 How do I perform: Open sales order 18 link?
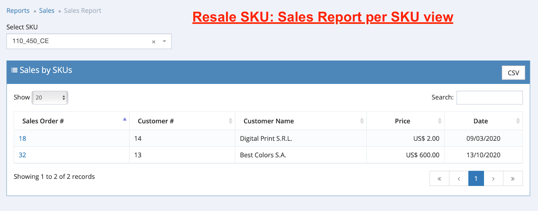pos(23,138)
